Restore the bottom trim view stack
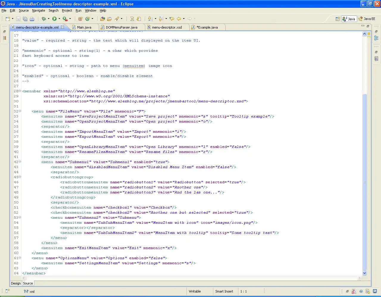381x297 pixels. click(x=347, y=291)
